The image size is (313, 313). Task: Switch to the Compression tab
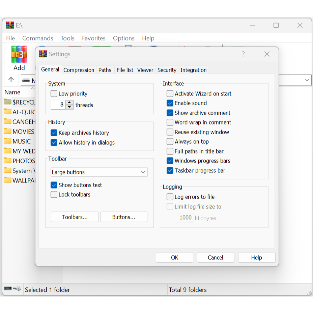(x=79, y=70)
